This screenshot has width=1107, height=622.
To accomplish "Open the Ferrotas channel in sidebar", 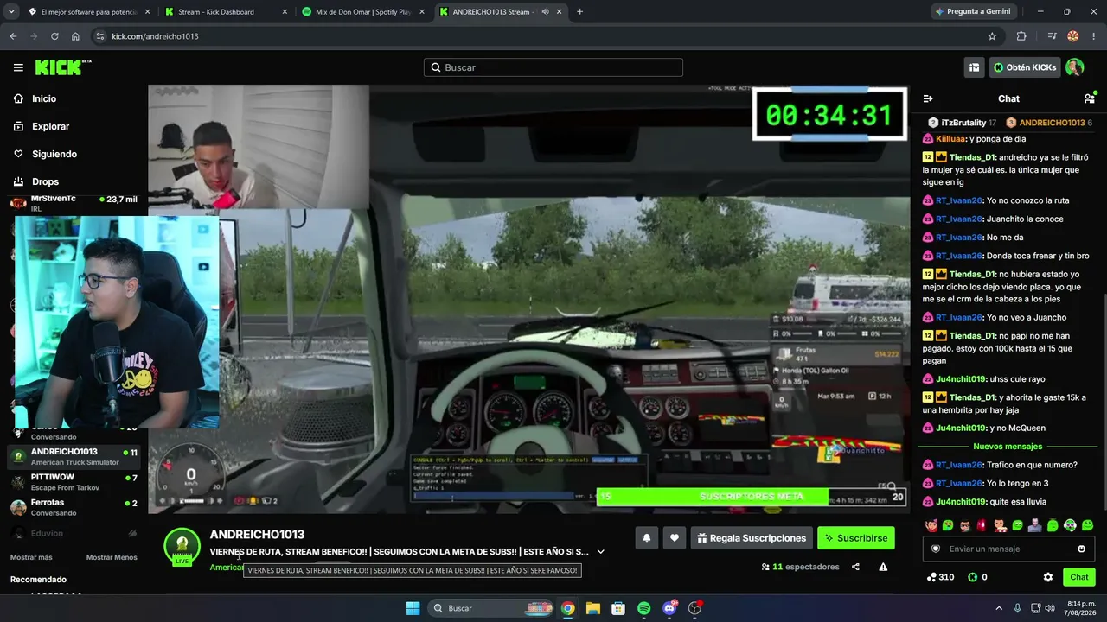I will (x=74, y=507).
